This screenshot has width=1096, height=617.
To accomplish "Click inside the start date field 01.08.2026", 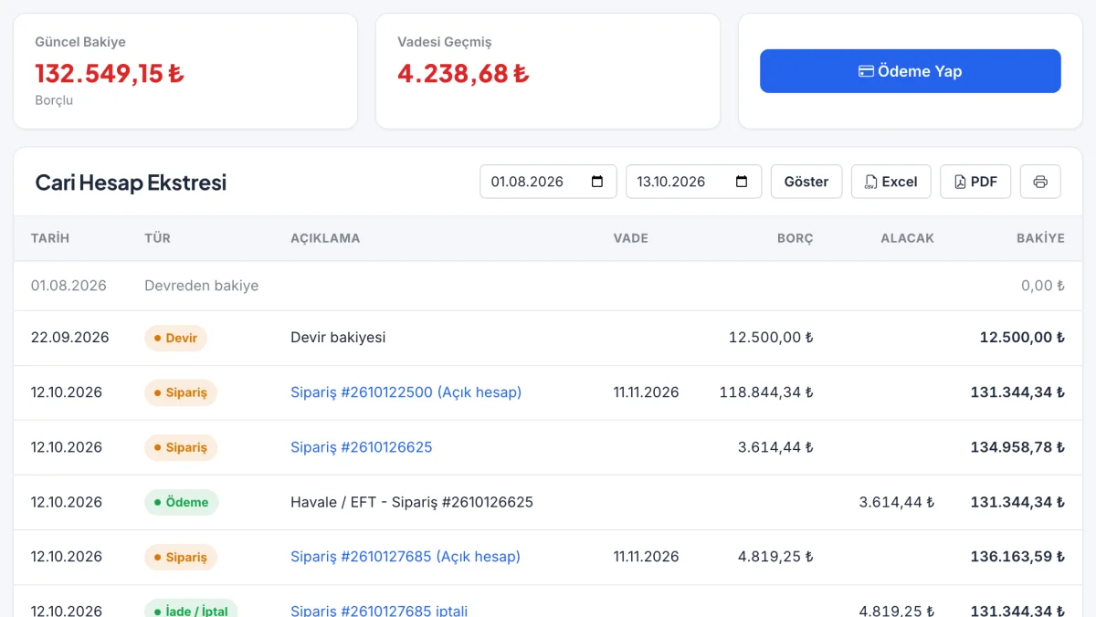I will 548,182.
